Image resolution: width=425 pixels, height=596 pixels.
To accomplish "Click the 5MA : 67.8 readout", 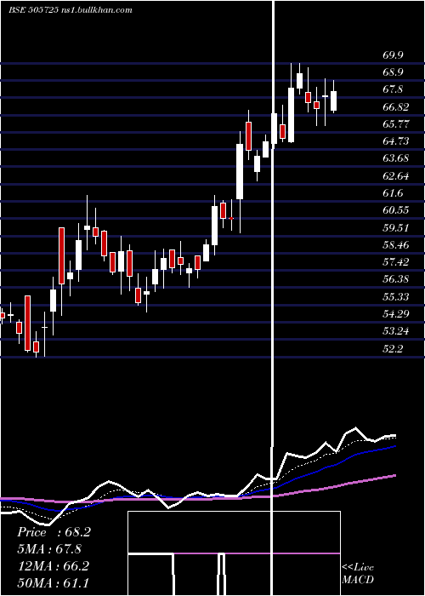I will pyautogui.click(x=49, y=549).
